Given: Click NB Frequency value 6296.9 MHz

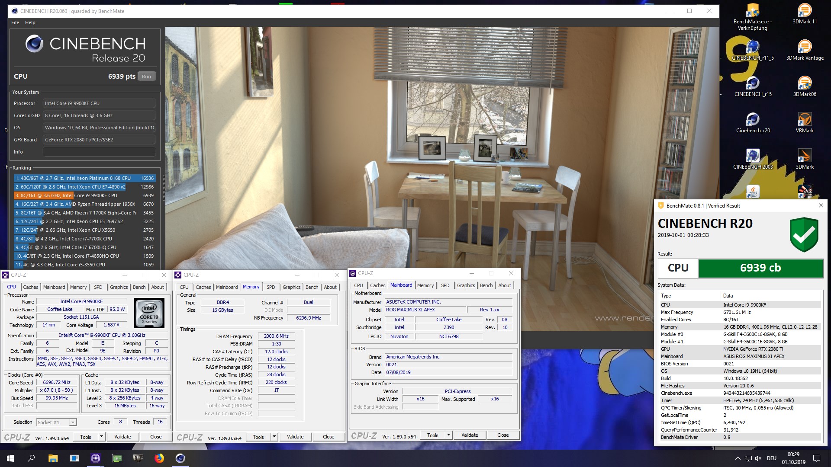Looking at the screenshot, I should pyautogui.click(x=309, y=318).
